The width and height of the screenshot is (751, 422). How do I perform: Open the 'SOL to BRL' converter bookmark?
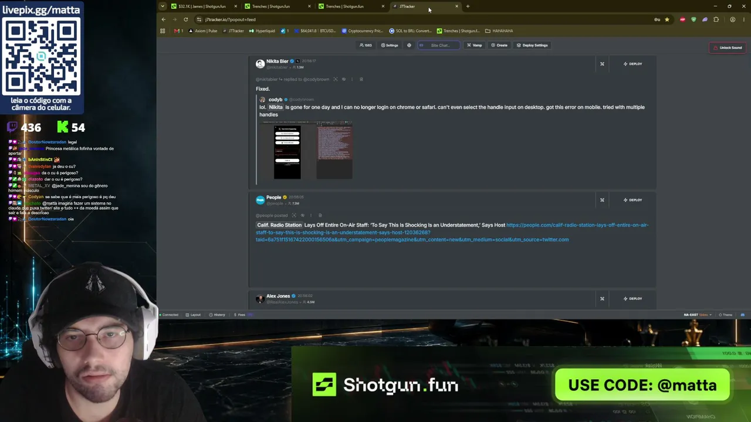pos(411,31)
